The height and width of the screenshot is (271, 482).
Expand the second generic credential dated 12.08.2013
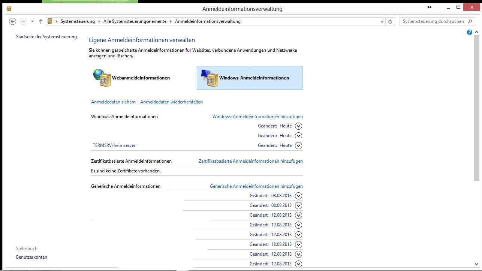(298, 225)
